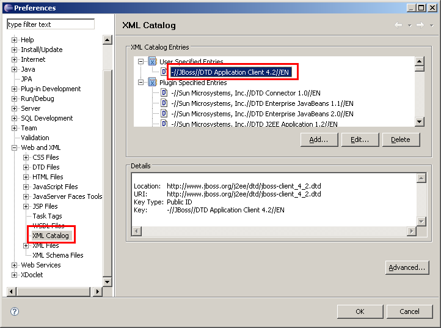Collapse the User Specified Entries group

140,61
